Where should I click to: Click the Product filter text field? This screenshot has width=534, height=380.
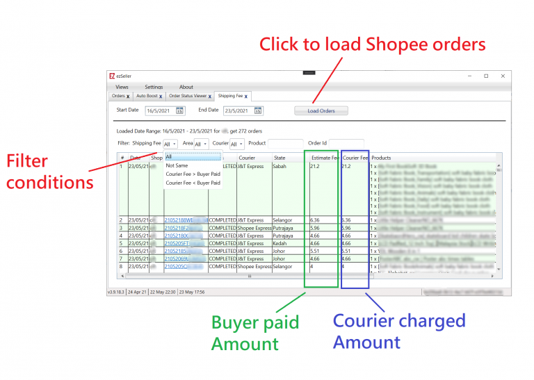285,143
